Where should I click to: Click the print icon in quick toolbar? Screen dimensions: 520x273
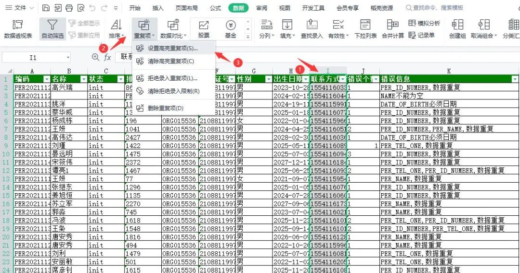click(x=69, y=8)
